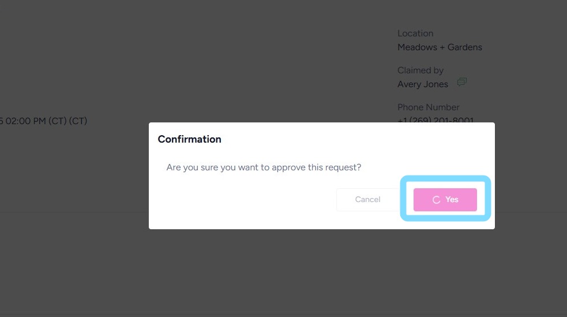567x317 pixels.
Task: Click the approve request question text
Action: coord(264,167)
